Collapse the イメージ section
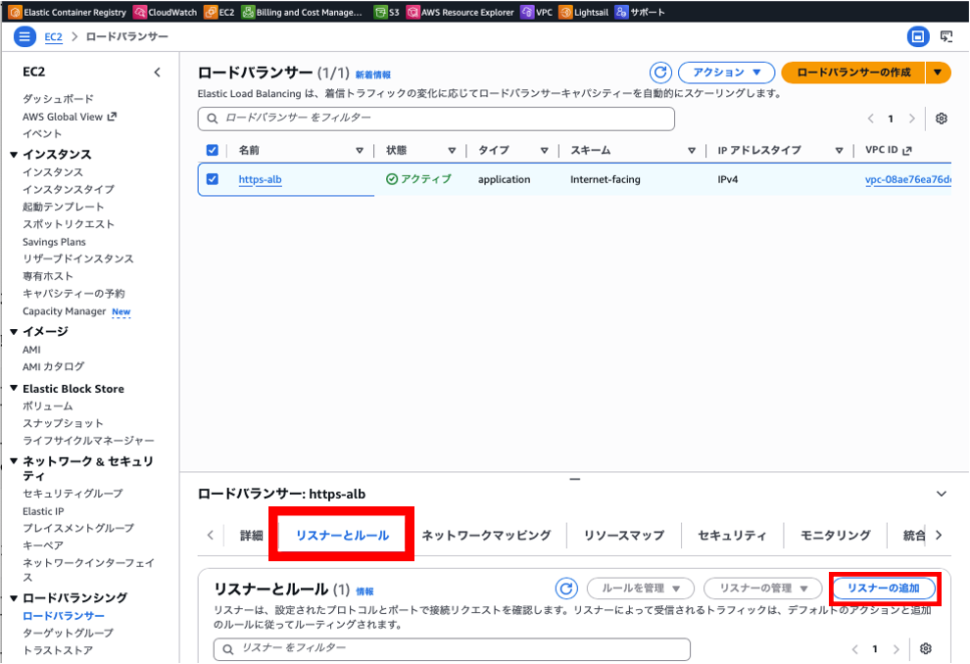970x664 pixels. pos(14,331)
